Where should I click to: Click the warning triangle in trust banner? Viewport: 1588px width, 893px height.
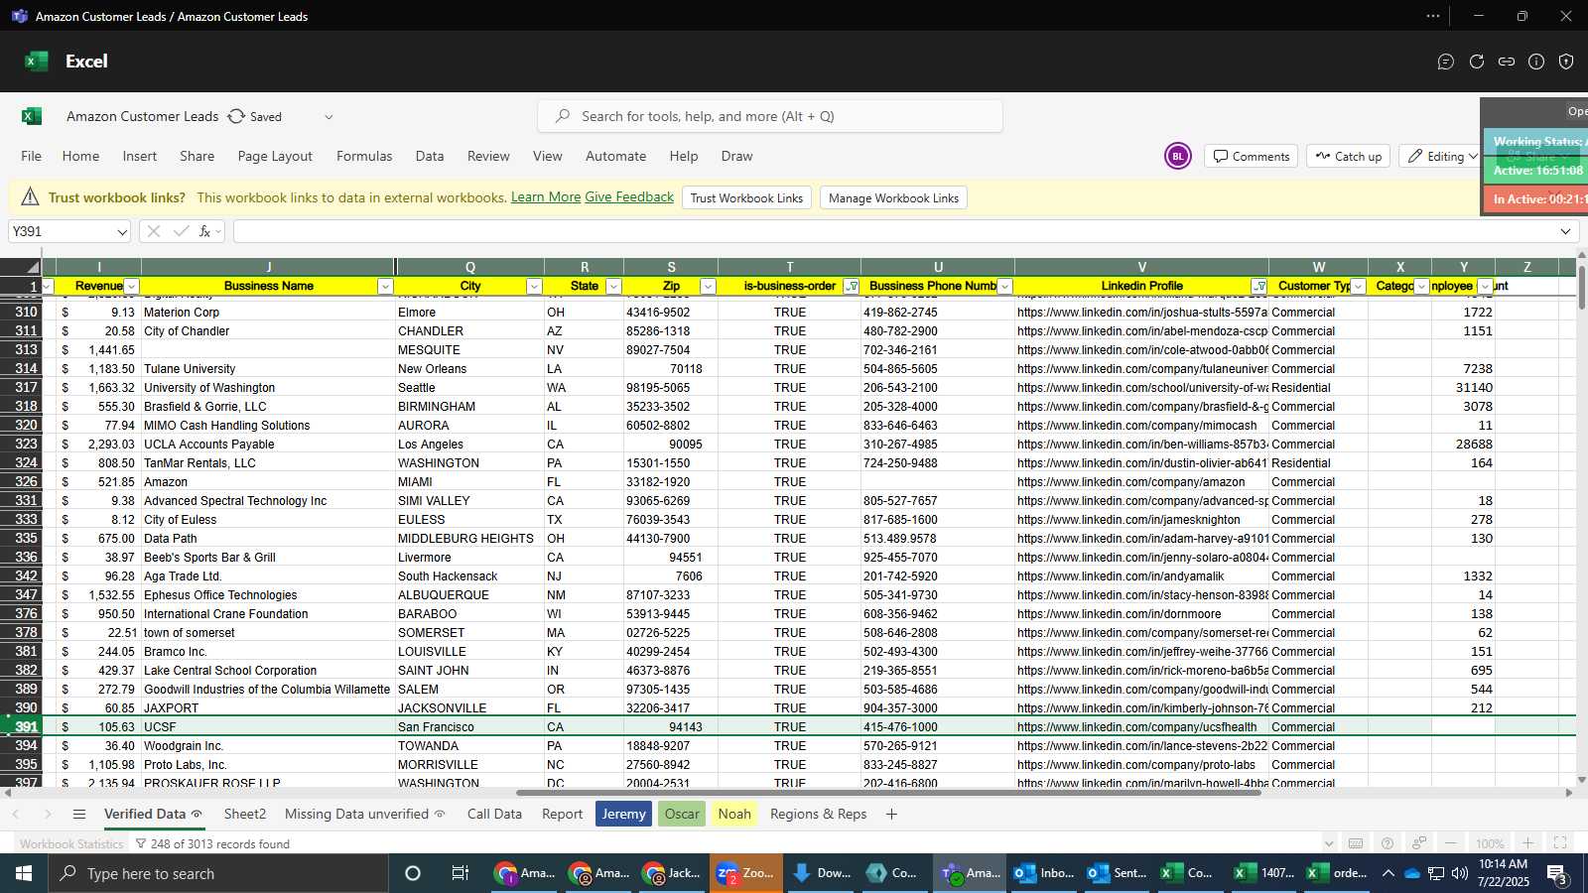click(x=30, y=196)
